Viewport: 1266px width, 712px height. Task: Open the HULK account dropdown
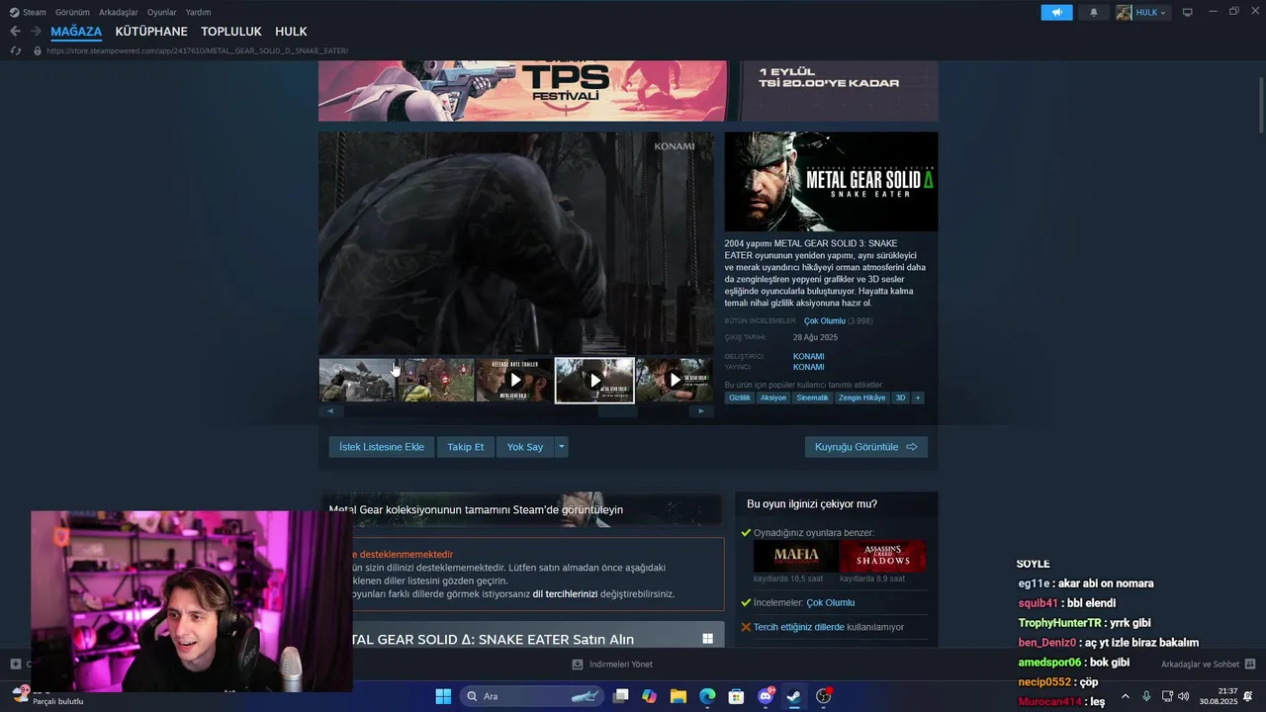1151,12
